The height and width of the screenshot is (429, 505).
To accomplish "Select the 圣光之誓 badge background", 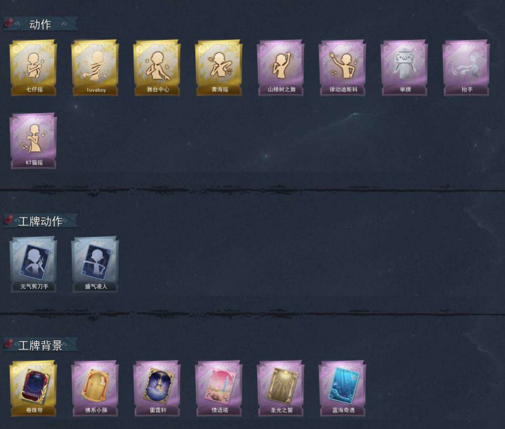I will pos(281,389).
